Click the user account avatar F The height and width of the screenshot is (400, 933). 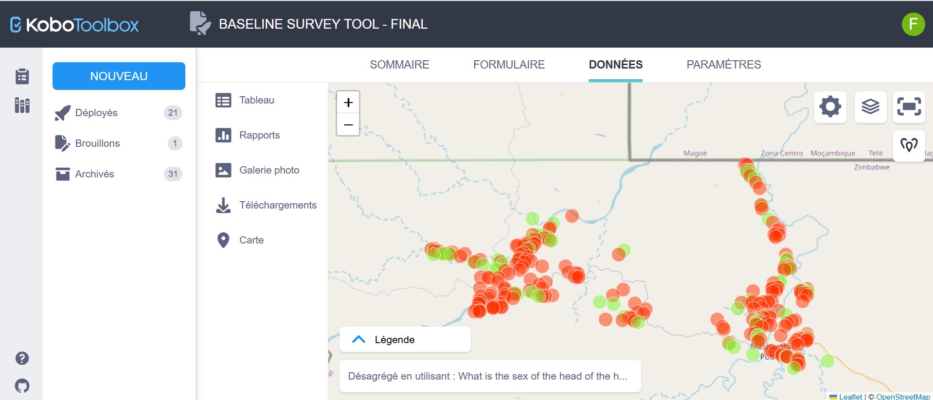tap(913, 24)
